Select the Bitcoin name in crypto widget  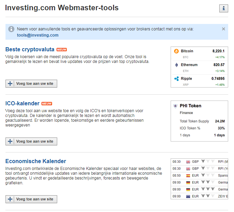pos(187,51)
